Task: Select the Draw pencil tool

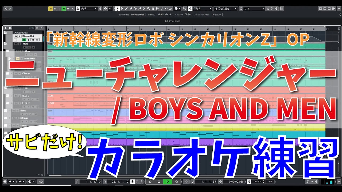Action: pyautogui.click(x=126, y=9)
